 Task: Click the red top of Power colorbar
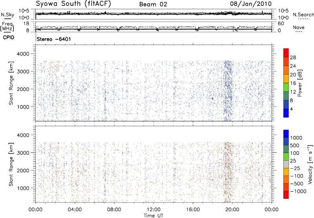point(286,53)
